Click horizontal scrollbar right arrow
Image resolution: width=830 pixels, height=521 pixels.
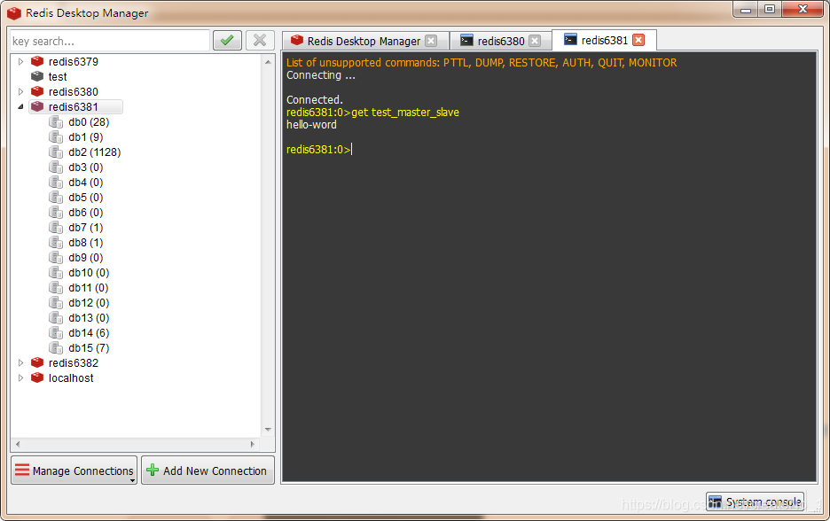tap(253, 444)
